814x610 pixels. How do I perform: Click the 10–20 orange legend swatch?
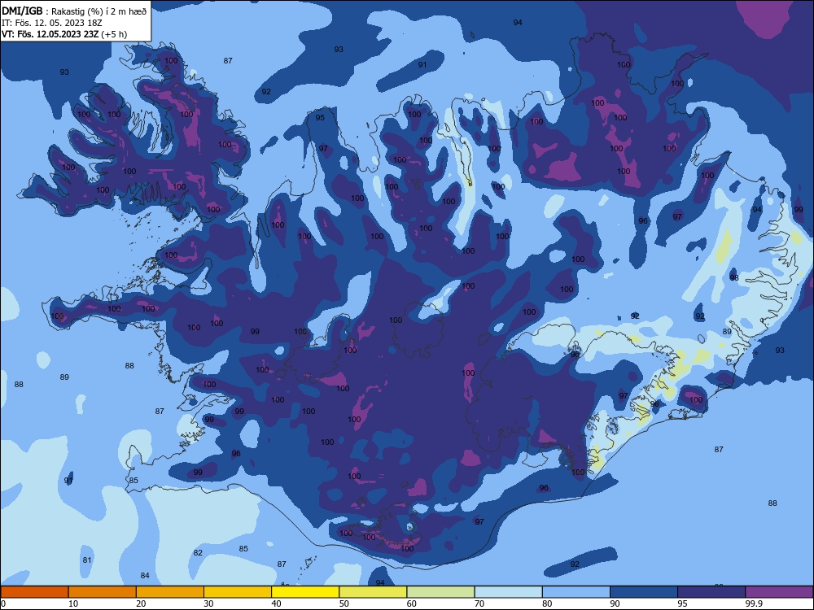click(x=103, y=592)
